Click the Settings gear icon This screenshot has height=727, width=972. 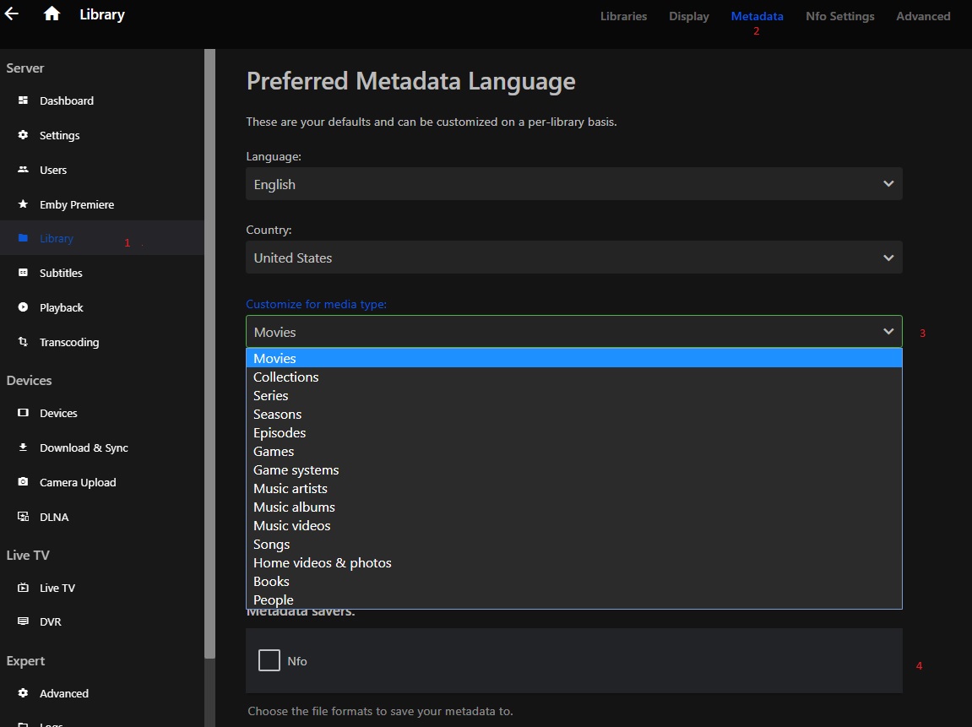pos(24,135)
